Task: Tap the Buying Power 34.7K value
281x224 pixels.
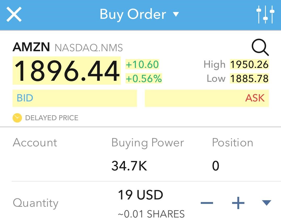Action: tap(129, 166)
